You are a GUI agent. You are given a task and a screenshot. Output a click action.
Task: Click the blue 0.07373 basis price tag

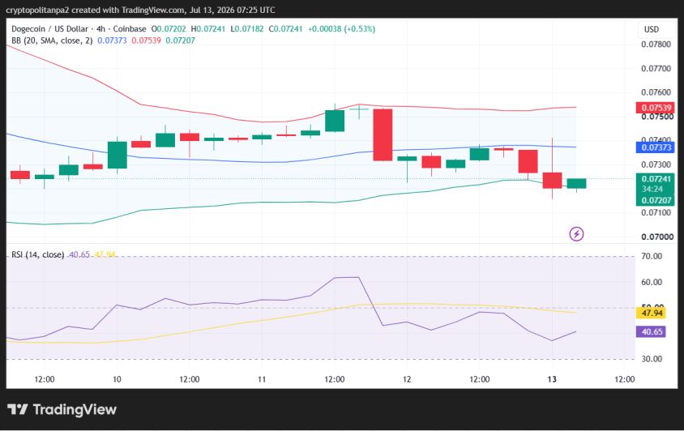pyautogui.click(x=656, y=147)
